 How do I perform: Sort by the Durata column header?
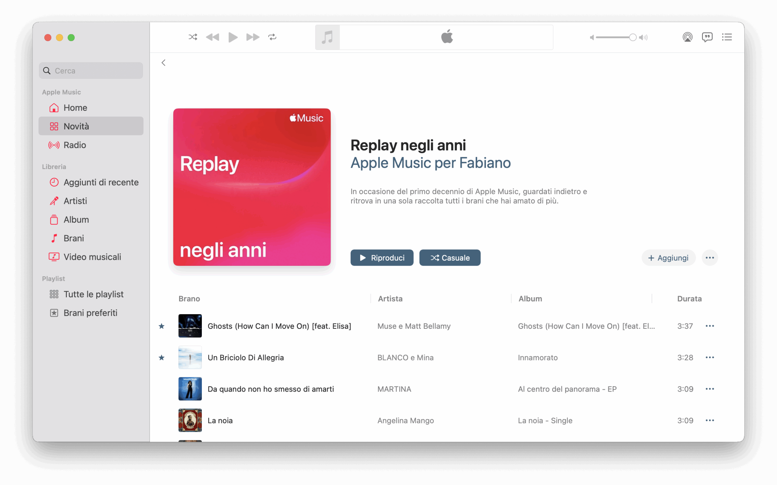click(689, 299)
